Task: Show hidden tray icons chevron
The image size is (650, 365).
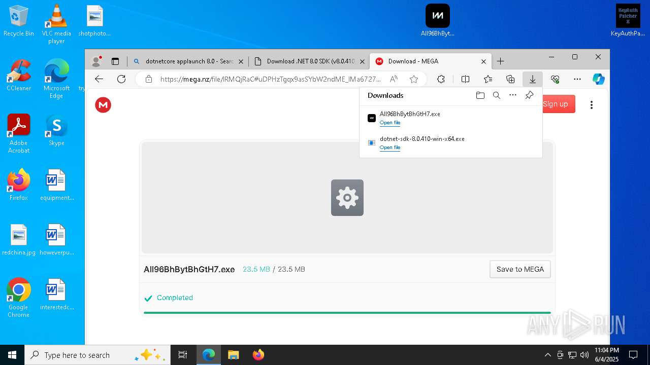Action: [x=547, y=355]
